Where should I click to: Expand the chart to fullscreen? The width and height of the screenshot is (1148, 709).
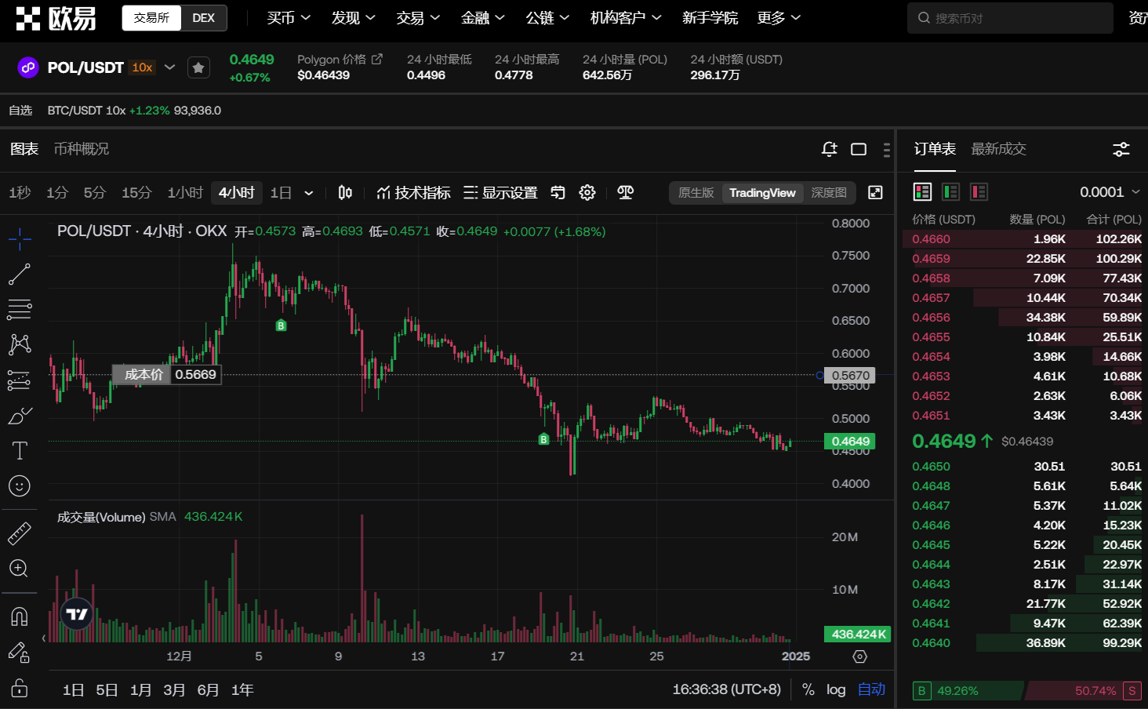[875, 193]
